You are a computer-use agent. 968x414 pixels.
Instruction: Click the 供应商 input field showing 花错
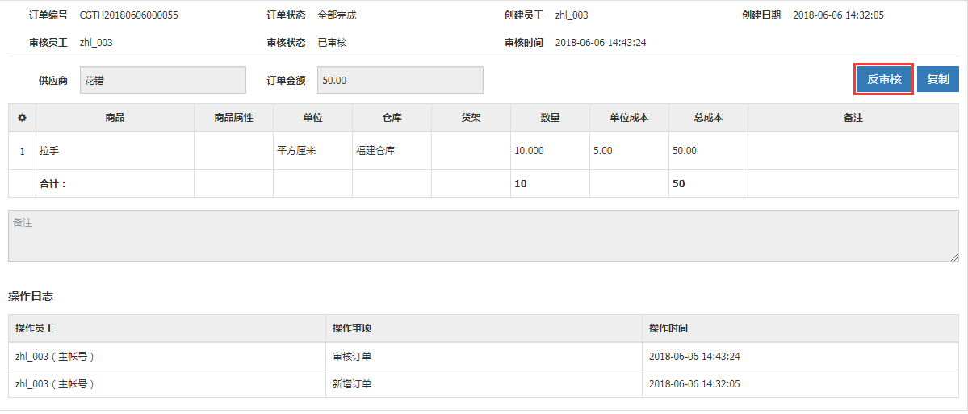point(163,80)
